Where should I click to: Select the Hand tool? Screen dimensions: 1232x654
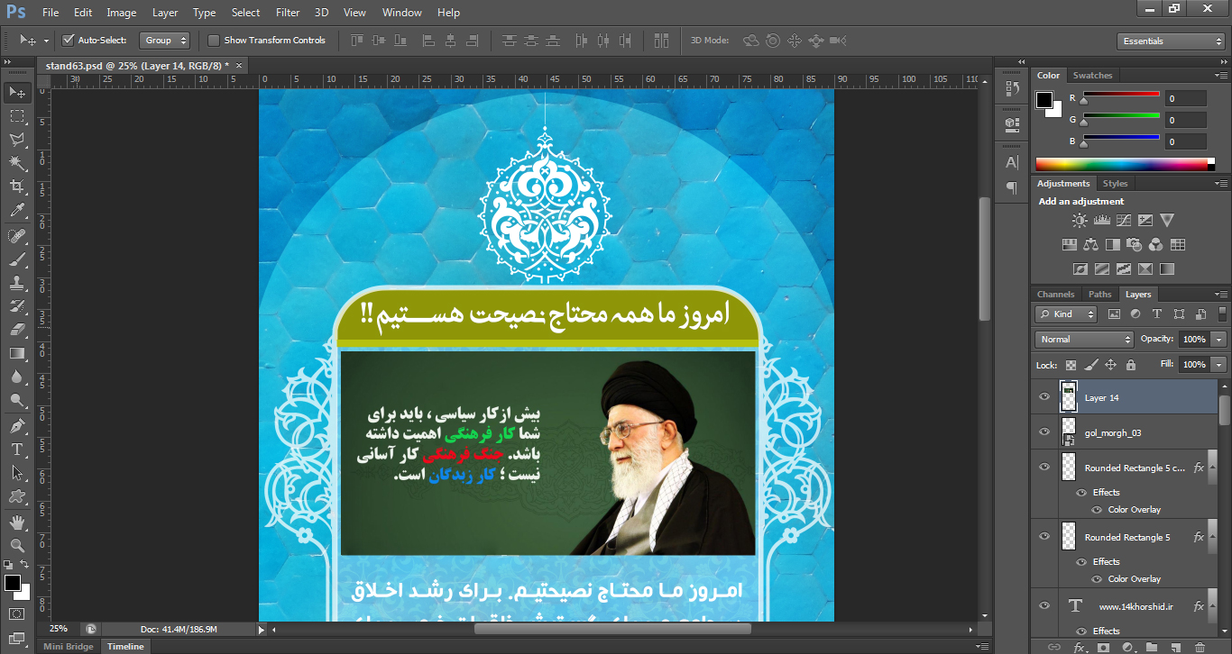pyautogui.click(x=17, y=522)
